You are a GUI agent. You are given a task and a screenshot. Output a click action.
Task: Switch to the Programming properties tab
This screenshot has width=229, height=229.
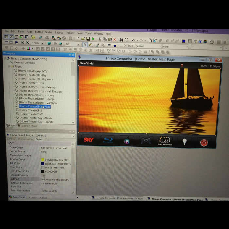[25, 139]
